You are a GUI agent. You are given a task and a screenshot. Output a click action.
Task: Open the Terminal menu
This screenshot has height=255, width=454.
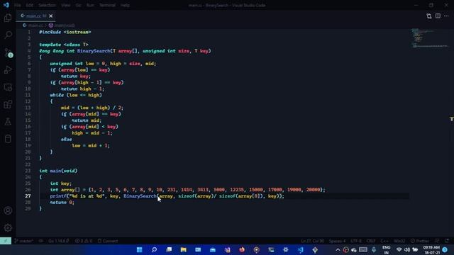[x=107, y=5]
